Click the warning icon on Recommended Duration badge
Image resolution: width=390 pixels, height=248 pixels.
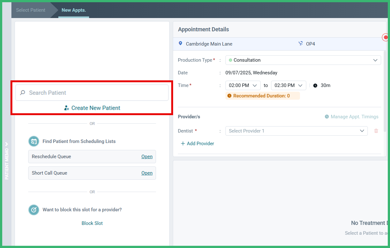(229, 96)
